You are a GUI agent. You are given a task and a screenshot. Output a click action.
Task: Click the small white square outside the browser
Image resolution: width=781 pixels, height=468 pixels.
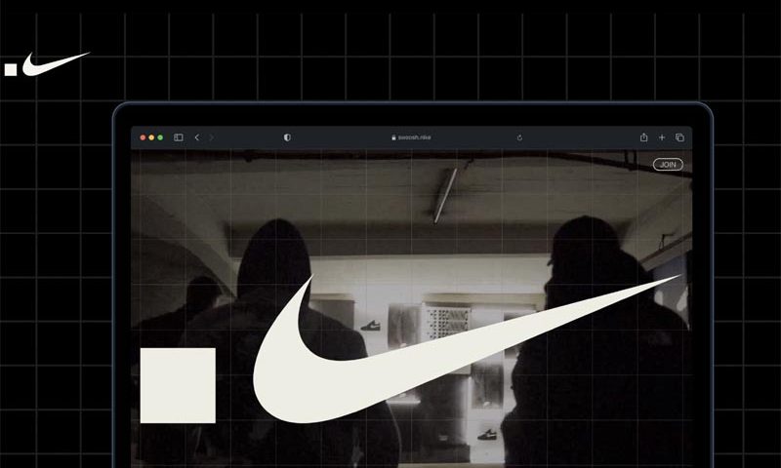click(11, 69)
